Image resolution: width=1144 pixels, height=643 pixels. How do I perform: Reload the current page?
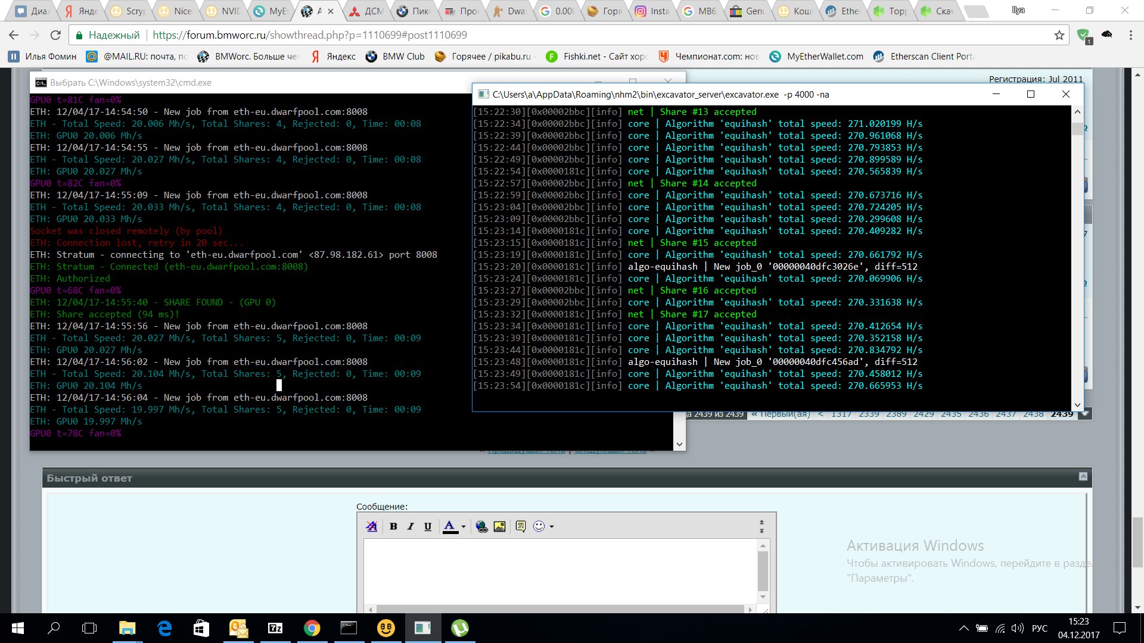(x=55, y=35)
